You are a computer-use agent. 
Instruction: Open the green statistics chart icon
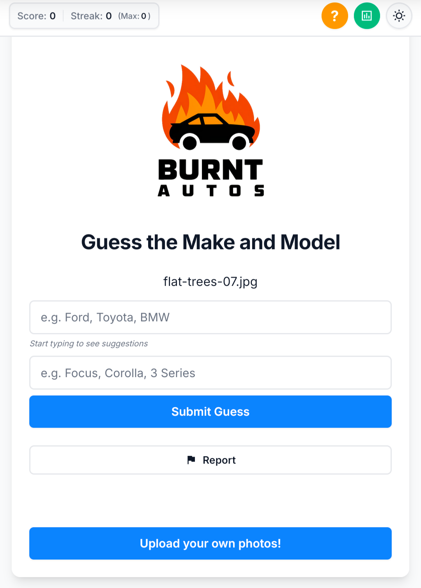coord(367,16)
